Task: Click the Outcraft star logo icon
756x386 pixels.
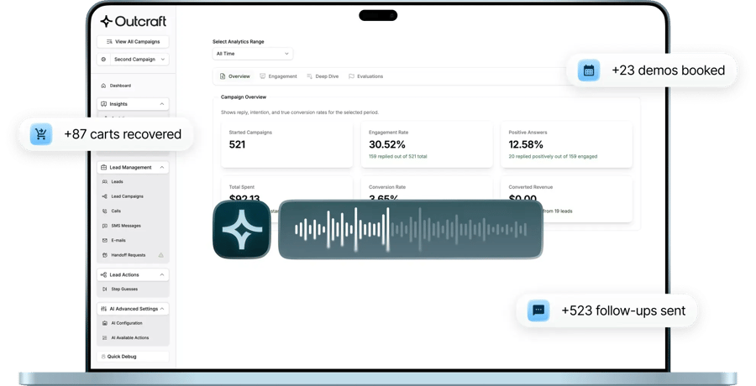Action: pyautogui.click(x=106, y=21)
